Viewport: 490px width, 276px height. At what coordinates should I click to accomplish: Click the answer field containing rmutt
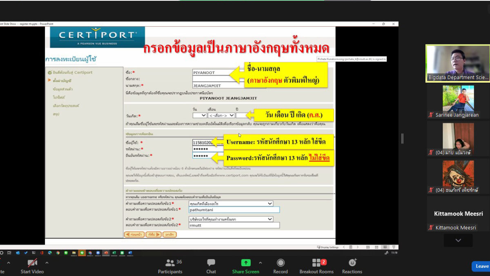click(x=234, y=225)
